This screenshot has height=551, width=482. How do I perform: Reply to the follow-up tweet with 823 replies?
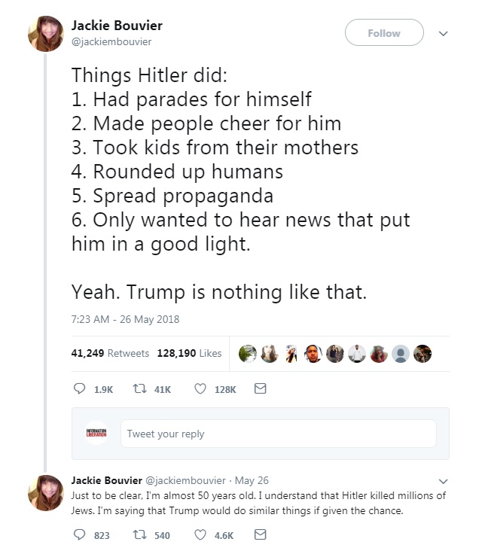(79, 535)
